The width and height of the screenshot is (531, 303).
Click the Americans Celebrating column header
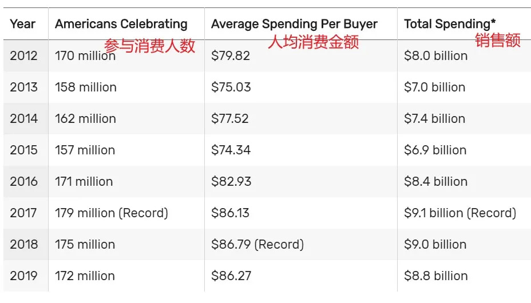click(121, 24)
